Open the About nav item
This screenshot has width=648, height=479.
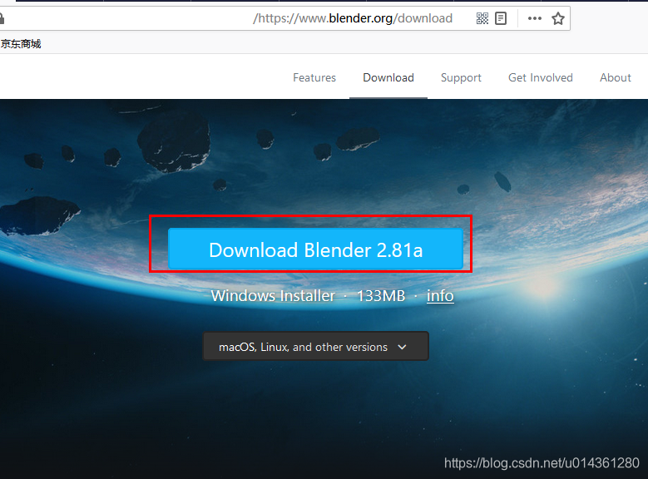616,77
